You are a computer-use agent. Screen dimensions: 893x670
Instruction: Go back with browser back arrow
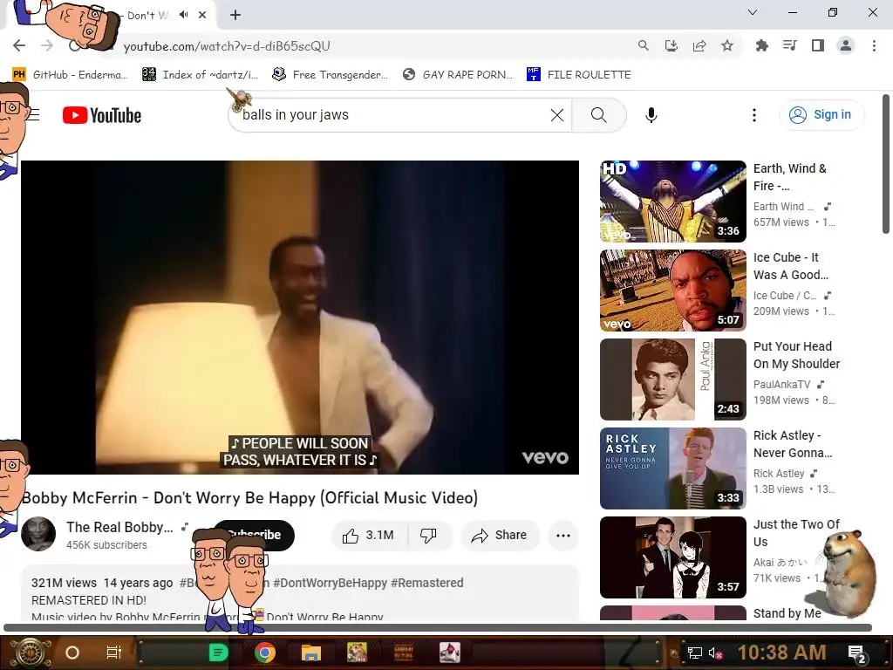[x=19, y=45]
